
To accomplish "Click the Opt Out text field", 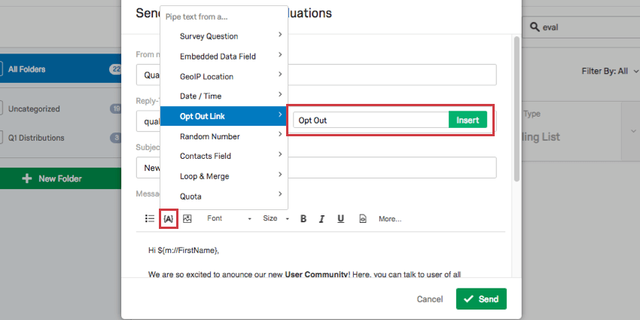I will (371, 120).
